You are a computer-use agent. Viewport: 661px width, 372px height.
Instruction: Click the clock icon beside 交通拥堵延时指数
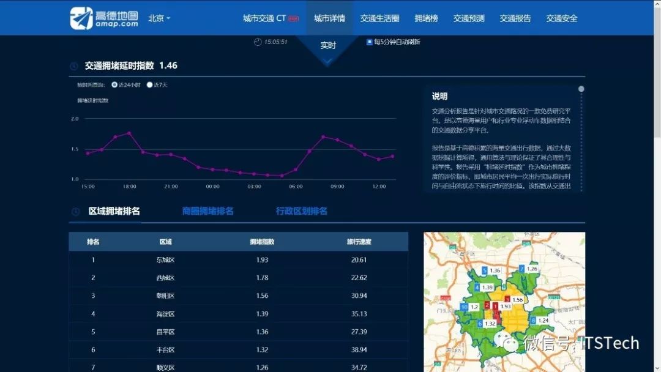(x=73, y=67)
